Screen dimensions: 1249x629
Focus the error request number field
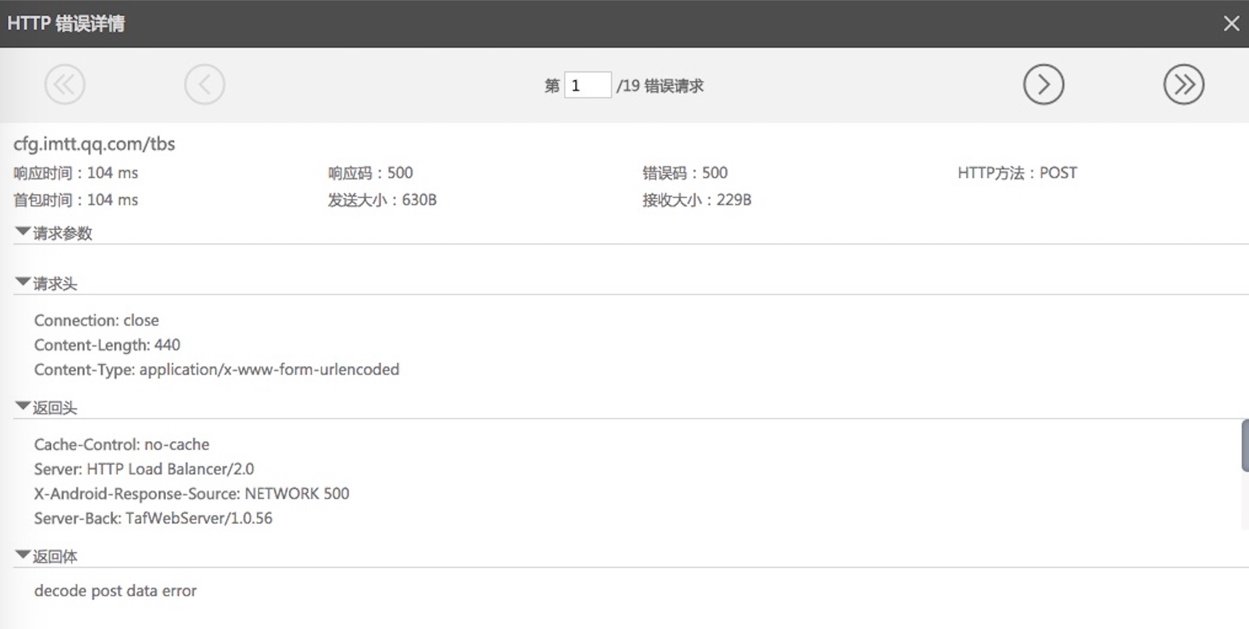pos(587,85)
